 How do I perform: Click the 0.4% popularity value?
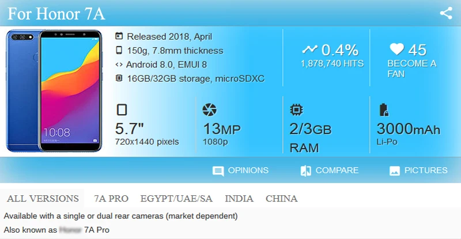click(340, 50)
